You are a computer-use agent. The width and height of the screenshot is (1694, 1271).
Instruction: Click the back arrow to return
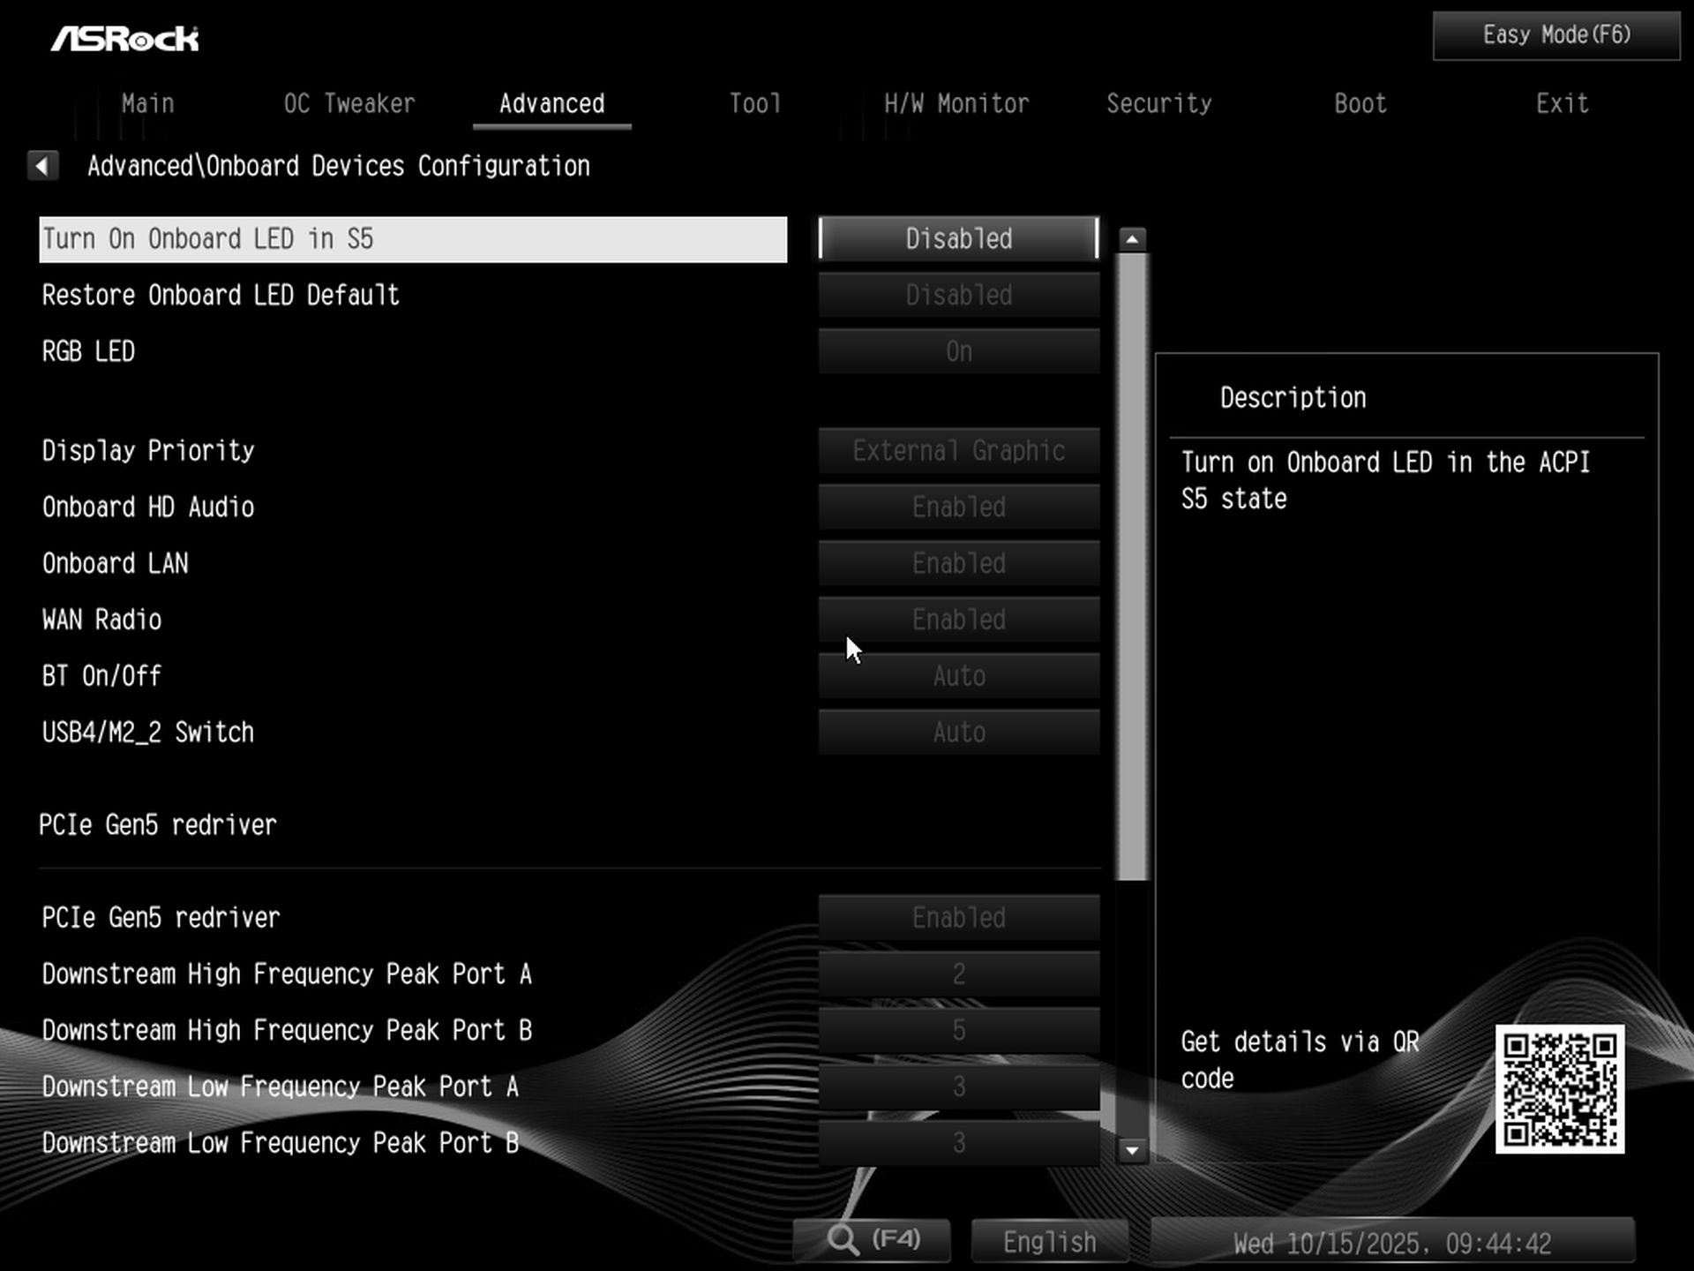coord(43,166)
